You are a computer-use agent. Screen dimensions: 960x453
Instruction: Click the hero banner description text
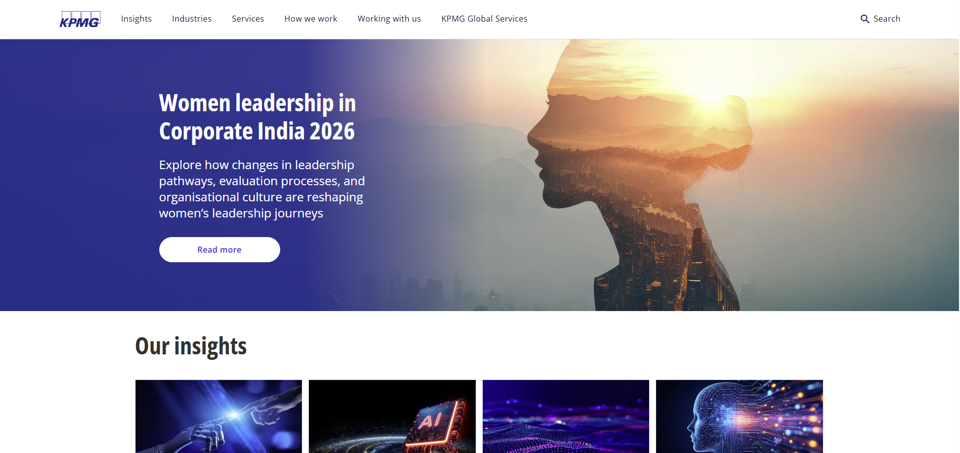coord(262,189)
